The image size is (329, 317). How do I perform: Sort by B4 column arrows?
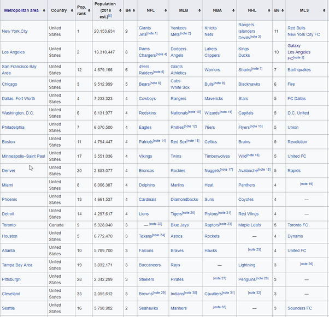point(134,10)
